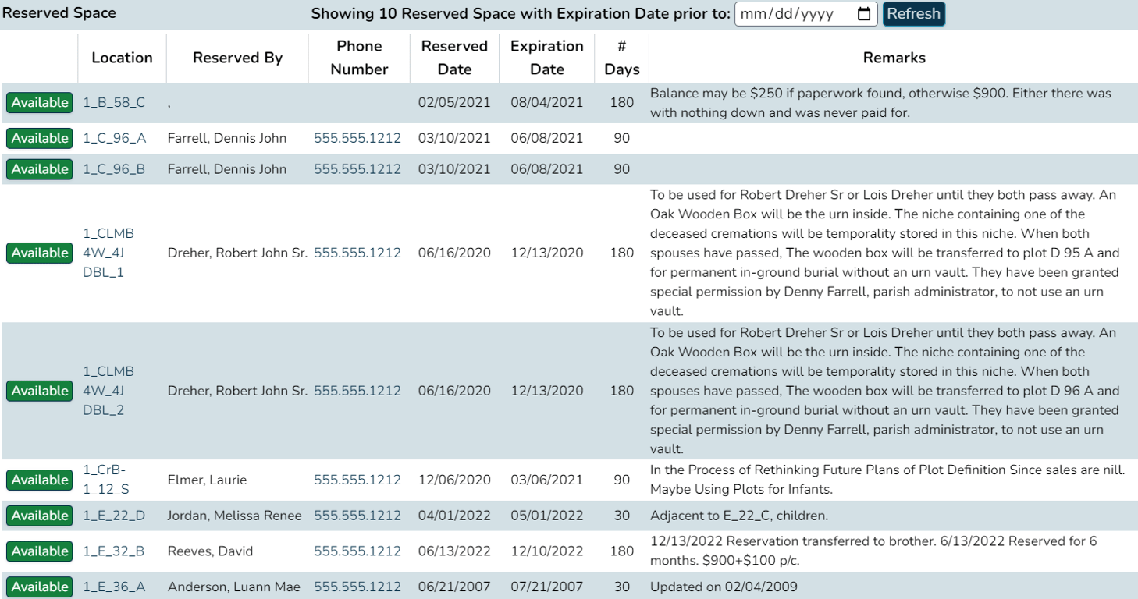Follow the 1_CrB-1_12_S location link

click(106, 480)
